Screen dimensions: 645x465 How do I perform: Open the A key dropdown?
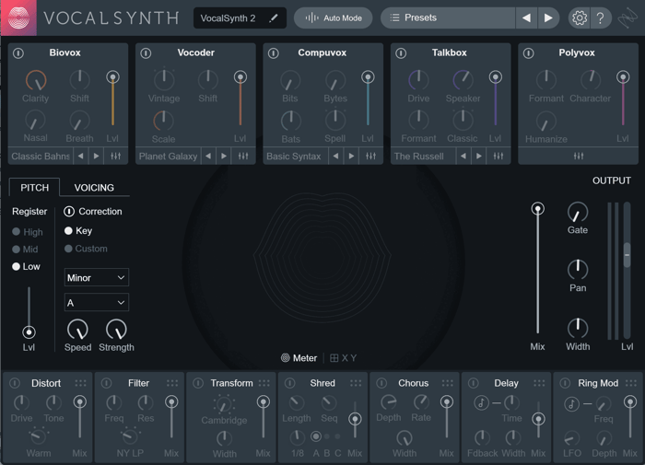click(x=96, y=303)
